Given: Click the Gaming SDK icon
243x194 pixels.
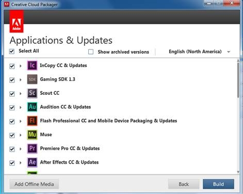Looking at the screenshot, I should pyautogui.click(x=32, y=79).
